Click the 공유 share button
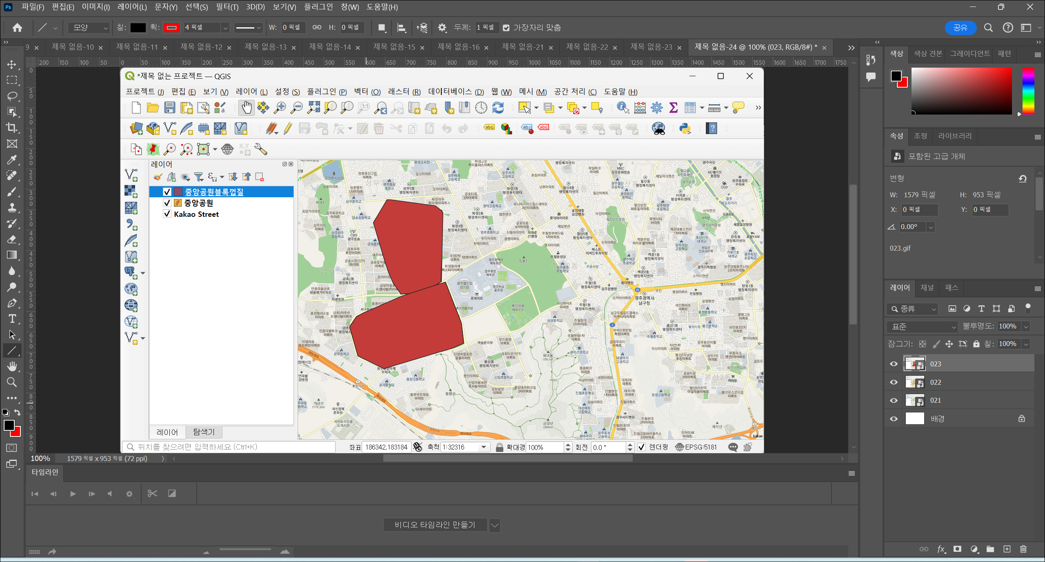1045x562 pixels. click(x=960, y=27)
